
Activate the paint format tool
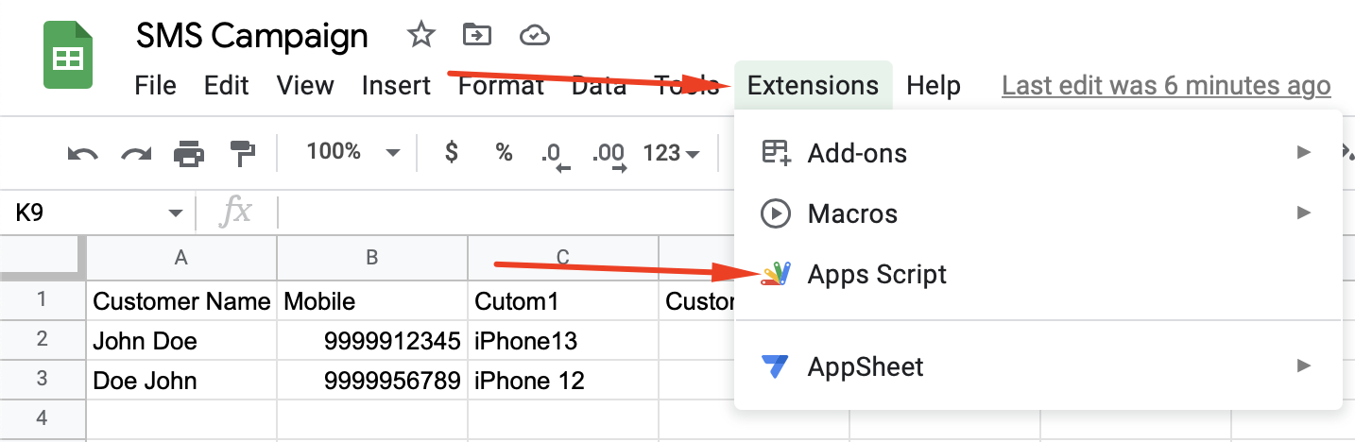(243, 153)
